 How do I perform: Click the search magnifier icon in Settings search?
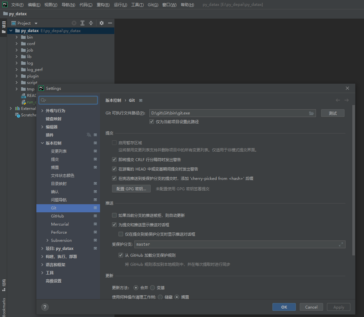[43, 100]
